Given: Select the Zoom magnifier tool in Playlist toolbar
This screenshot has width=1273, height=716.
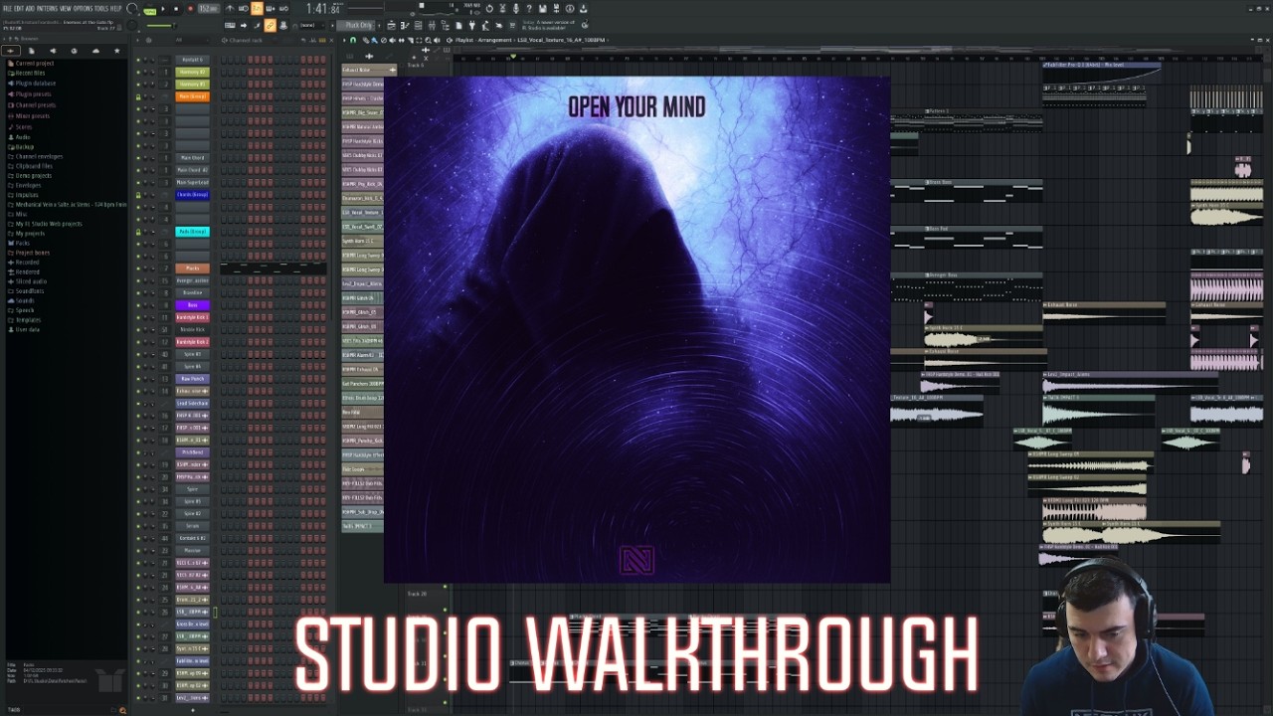Looking at the screenshot, I should (428, 40).
